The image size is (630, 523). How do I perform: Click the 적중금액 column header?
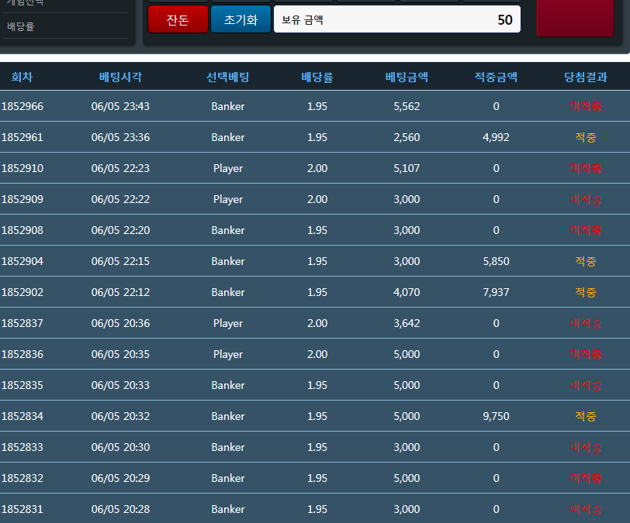click(496, 77)
